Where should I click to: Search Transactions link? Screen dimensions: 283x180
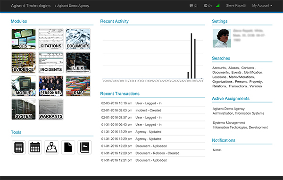(238, 86)
